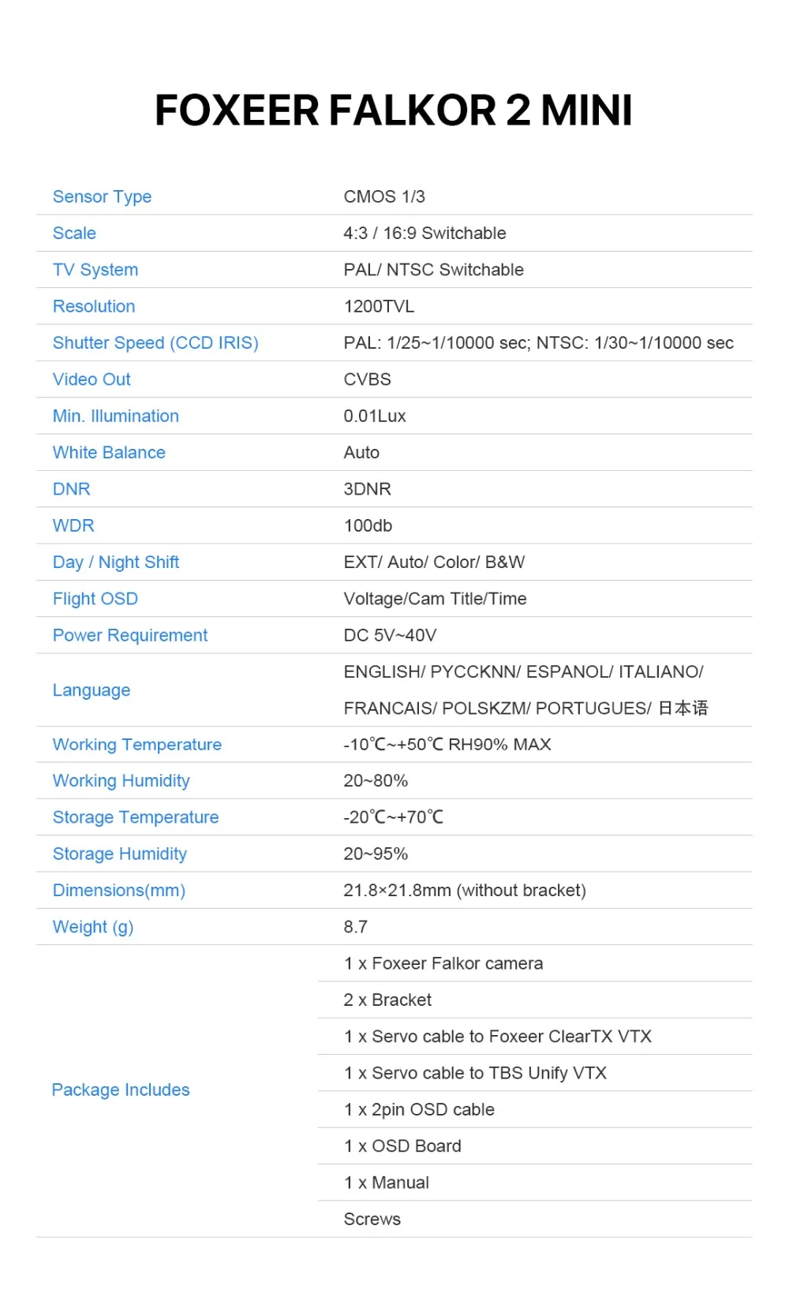Screen dimensions: 789x1293
Task: Click the Working Temperature label
Action: point(137,745)
